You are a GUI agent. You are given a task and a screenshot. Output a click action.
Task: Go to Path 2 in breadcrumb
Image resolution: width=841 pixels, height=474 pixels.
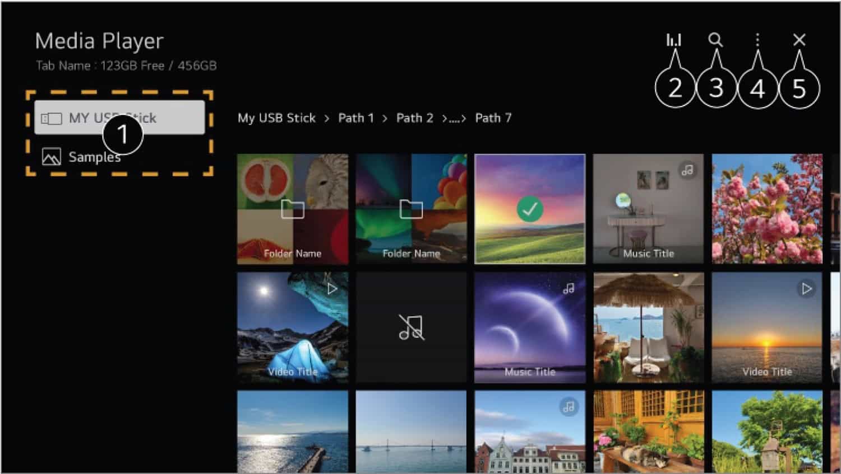(x=414, y=118)
